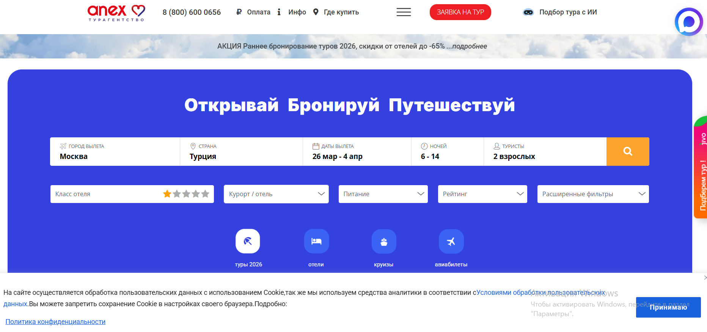Click the info icon beside Инфо
The width and height of the screenshot is (707, 332).
click(x=279, y=12)
